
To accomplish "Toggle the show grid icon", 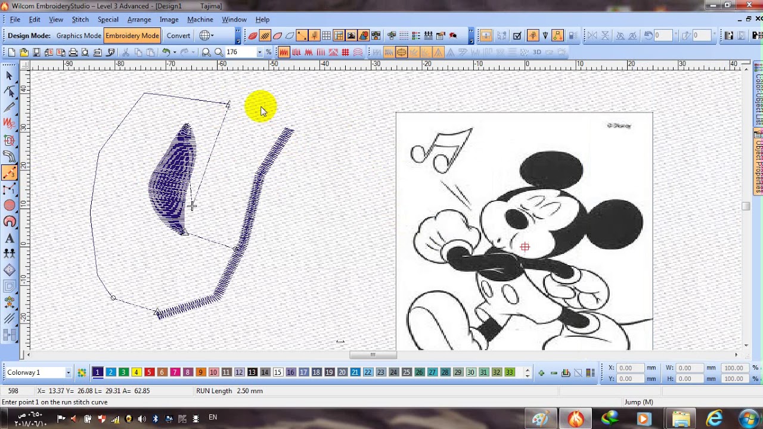I will 326,36.
